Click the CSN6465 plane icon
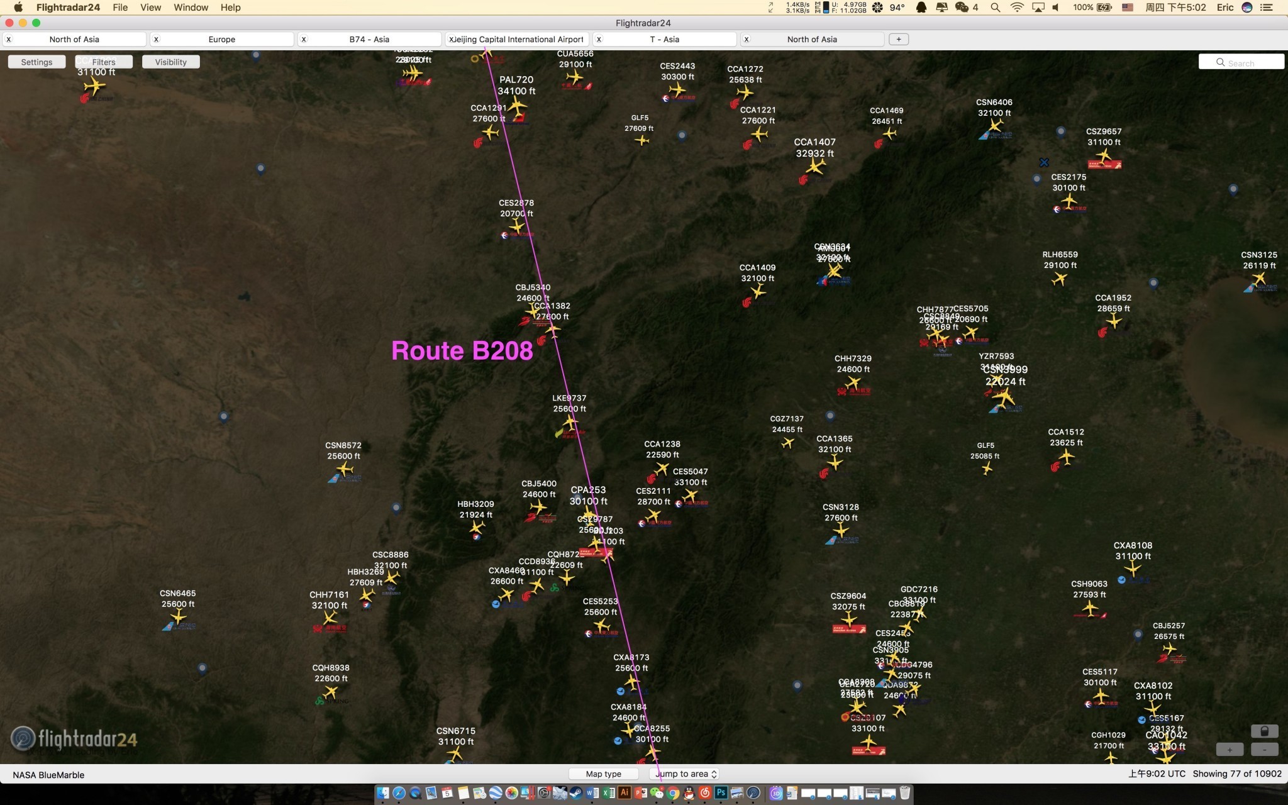Screen dimensions: 1288x805 point(178,617)
